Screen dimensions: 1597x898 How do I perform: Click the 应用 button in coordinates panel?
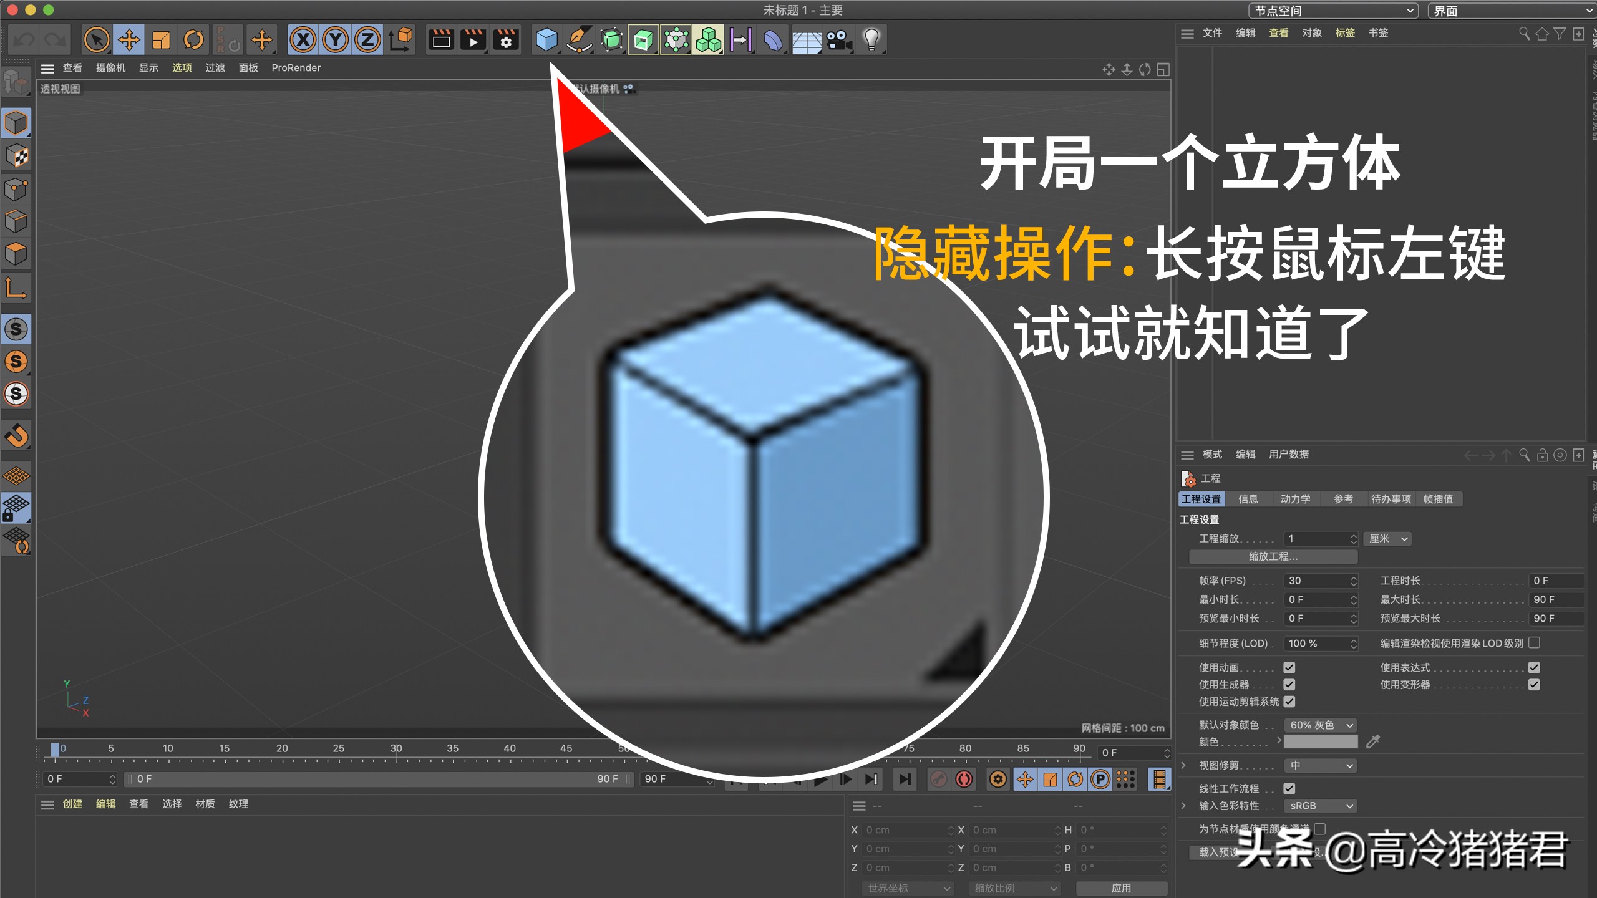[1122, 887]
